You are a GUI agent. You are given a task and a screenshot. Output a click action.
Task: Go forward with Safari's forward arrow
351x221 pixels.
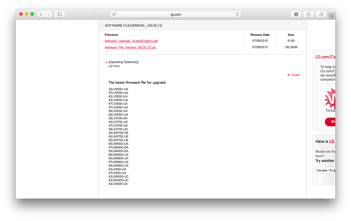click(x=48, y=14)
